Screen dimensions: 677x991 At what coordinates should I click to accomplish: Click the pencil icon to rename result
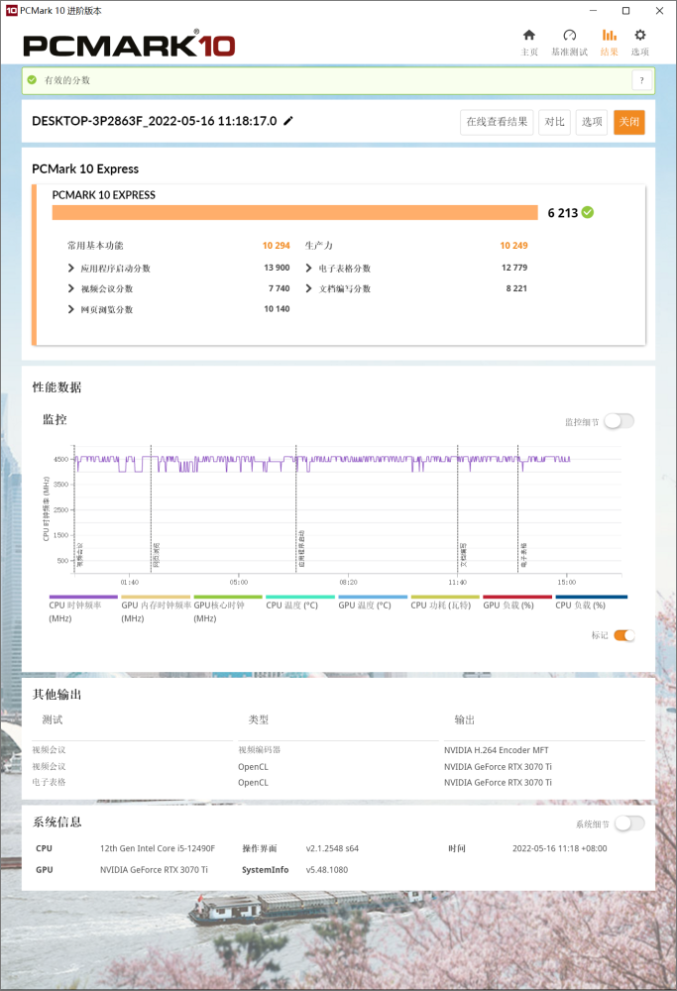pos(288,121)
